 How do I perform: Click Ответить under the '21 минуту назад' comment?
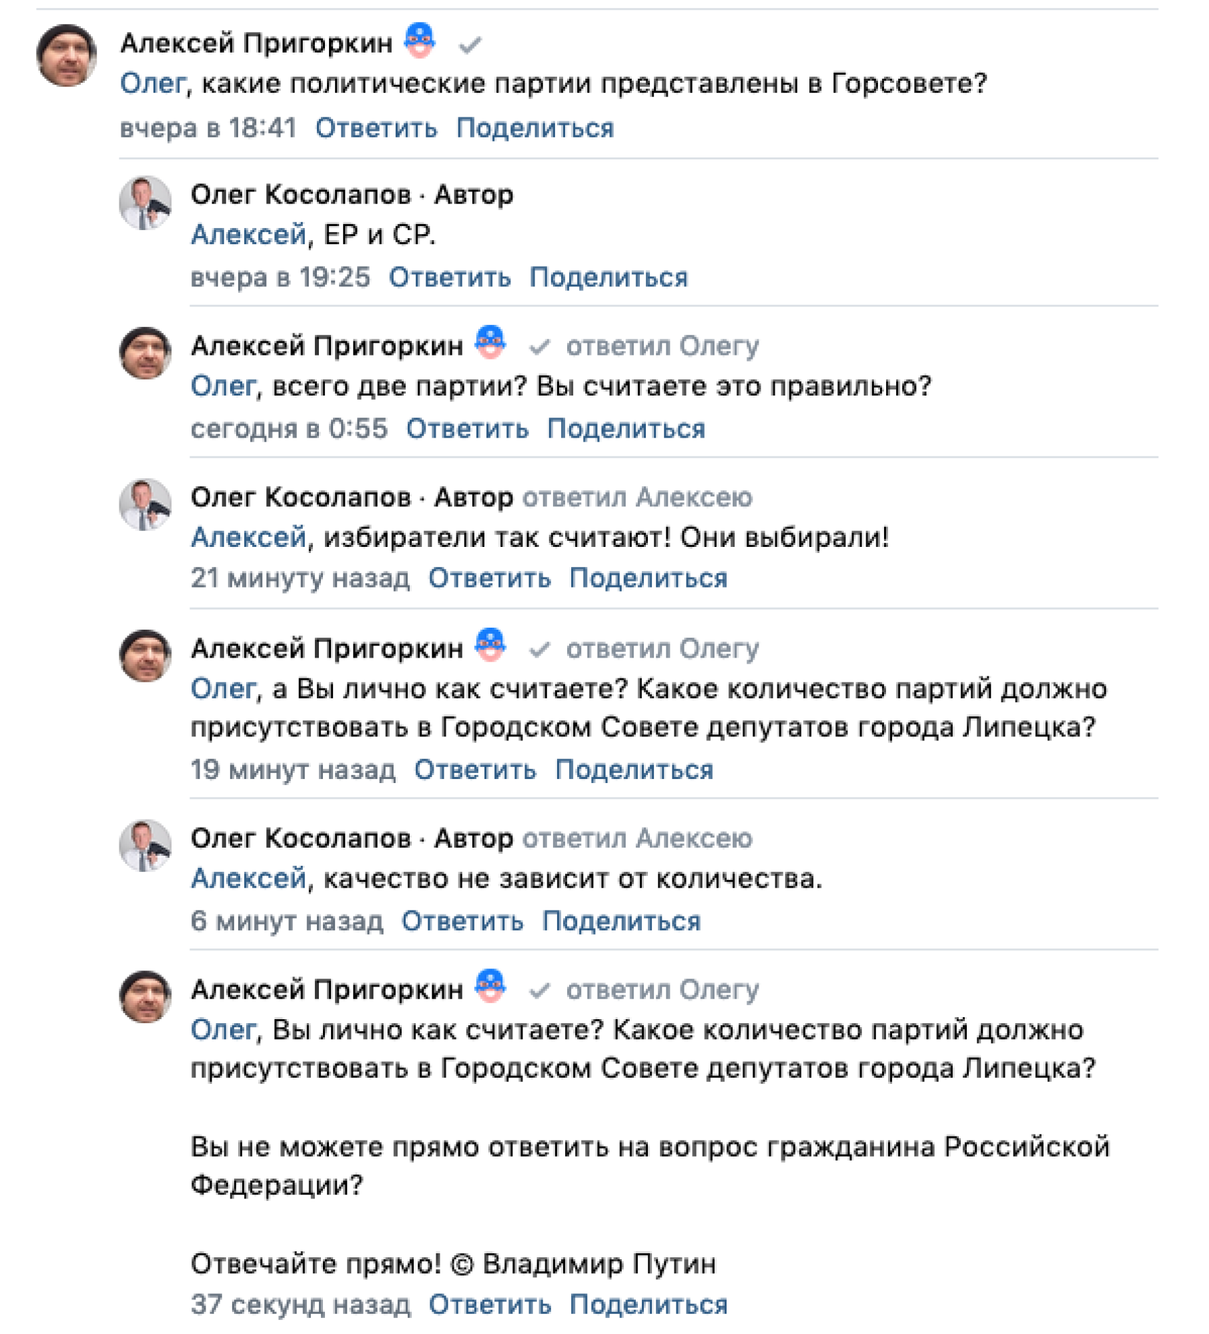pos(490,578)
